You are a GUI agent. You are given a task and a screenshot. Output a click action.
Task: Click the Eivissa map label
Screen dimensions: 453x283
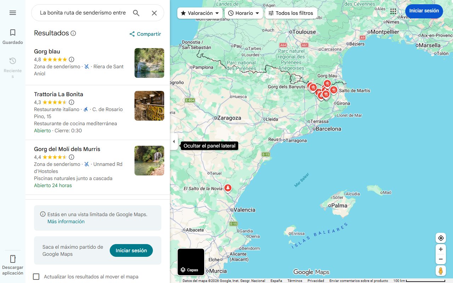[x=298, y=233]
